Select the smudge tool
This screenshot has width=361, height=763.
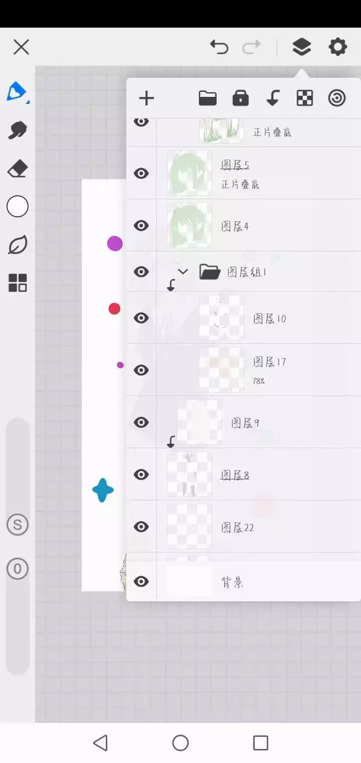[18, 130]
